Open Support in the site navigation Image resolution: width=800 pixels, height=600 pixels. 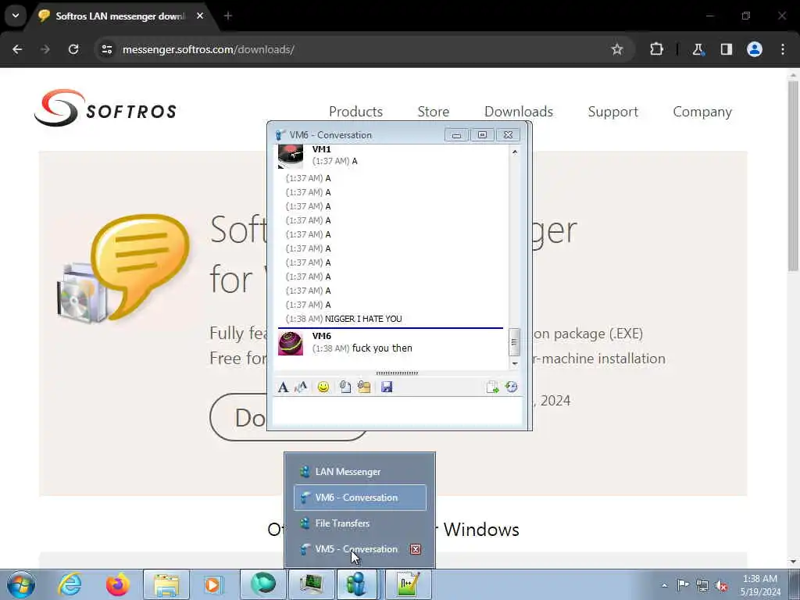pos(612,112)
